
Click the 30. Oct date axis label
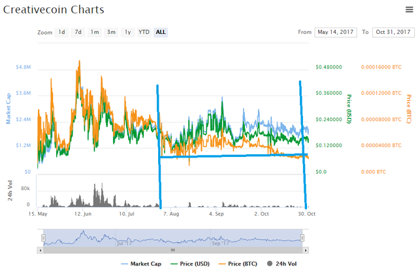click(307, 214)
